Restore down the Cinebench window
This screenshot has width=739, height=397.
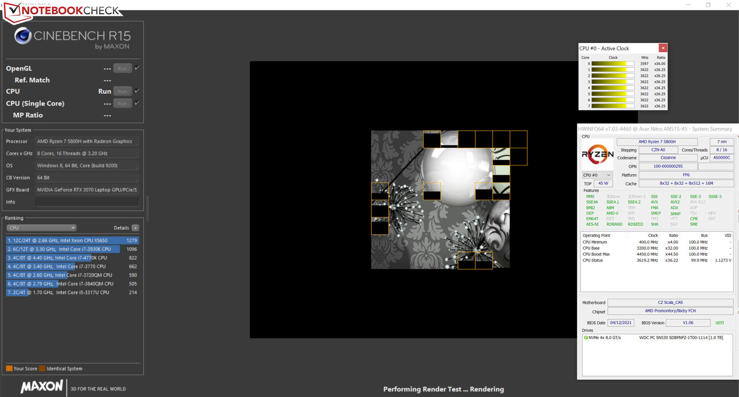[x=708, y=5]
